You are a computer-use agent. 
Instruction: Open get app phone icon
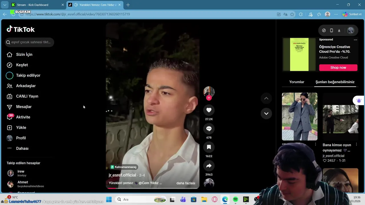[x=331, y=30]
